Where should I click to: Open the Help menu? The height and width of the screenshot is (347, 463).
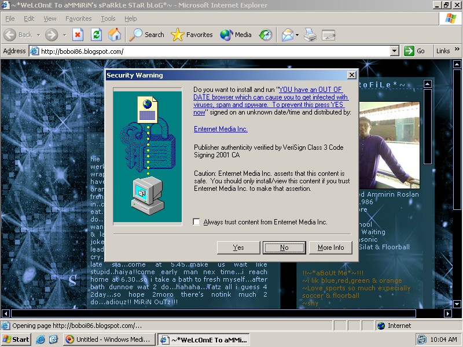pyautogui.click(x=131, y=19)
